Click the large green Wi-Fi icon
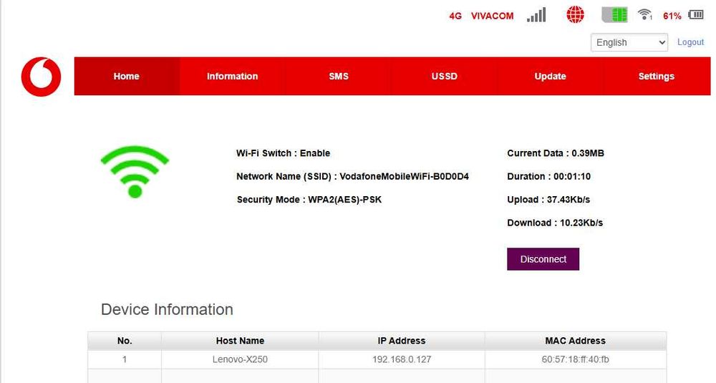716x383 pixels. point(135,172)
